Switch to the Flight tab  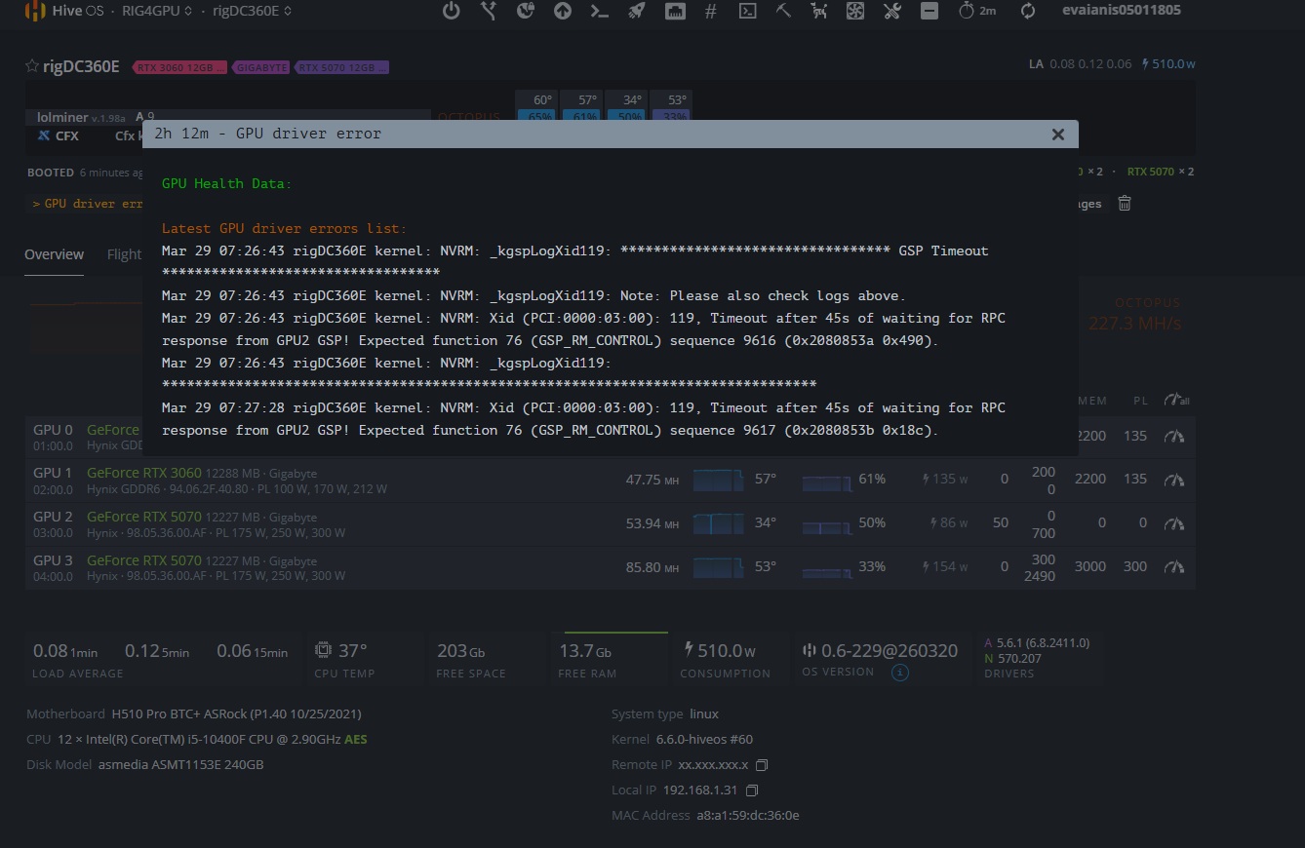click(124, 254)
